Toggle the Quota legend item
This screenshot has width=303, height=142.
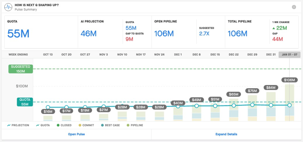(x=43, y=125)
